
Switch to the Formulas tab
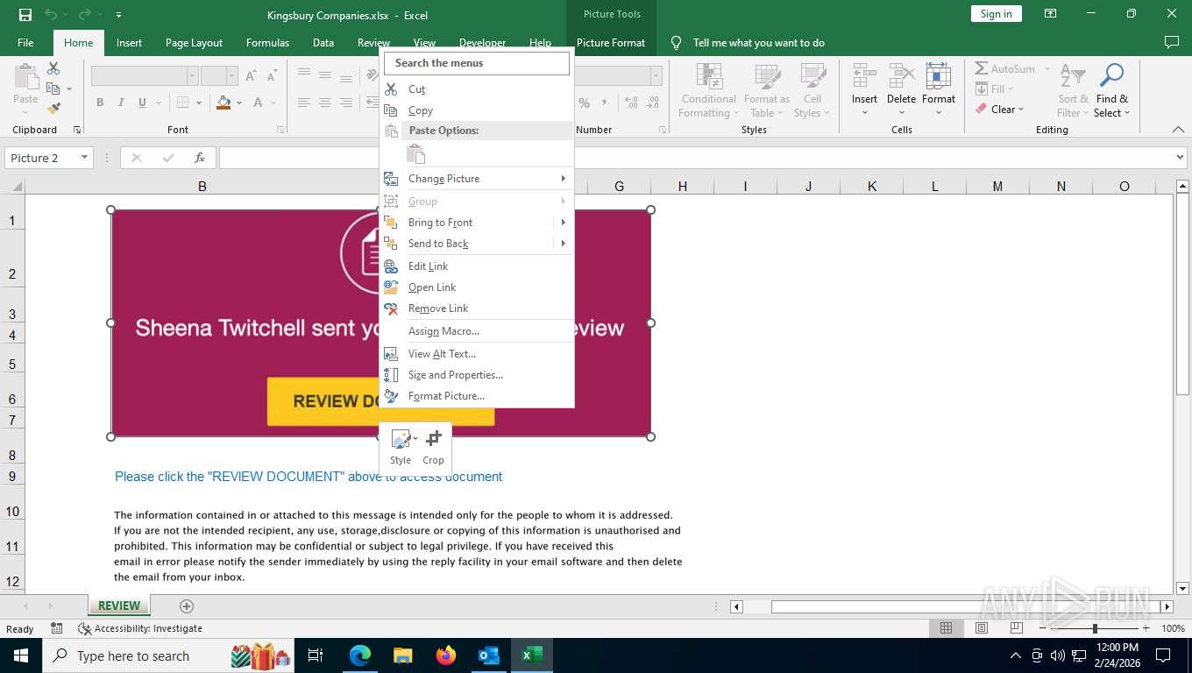(267, 42)
